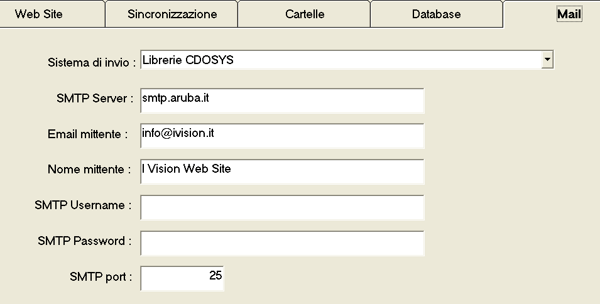Viewport: 600px width, 304px height.
Task: Click the Mail tab
Action: point(569,14)
